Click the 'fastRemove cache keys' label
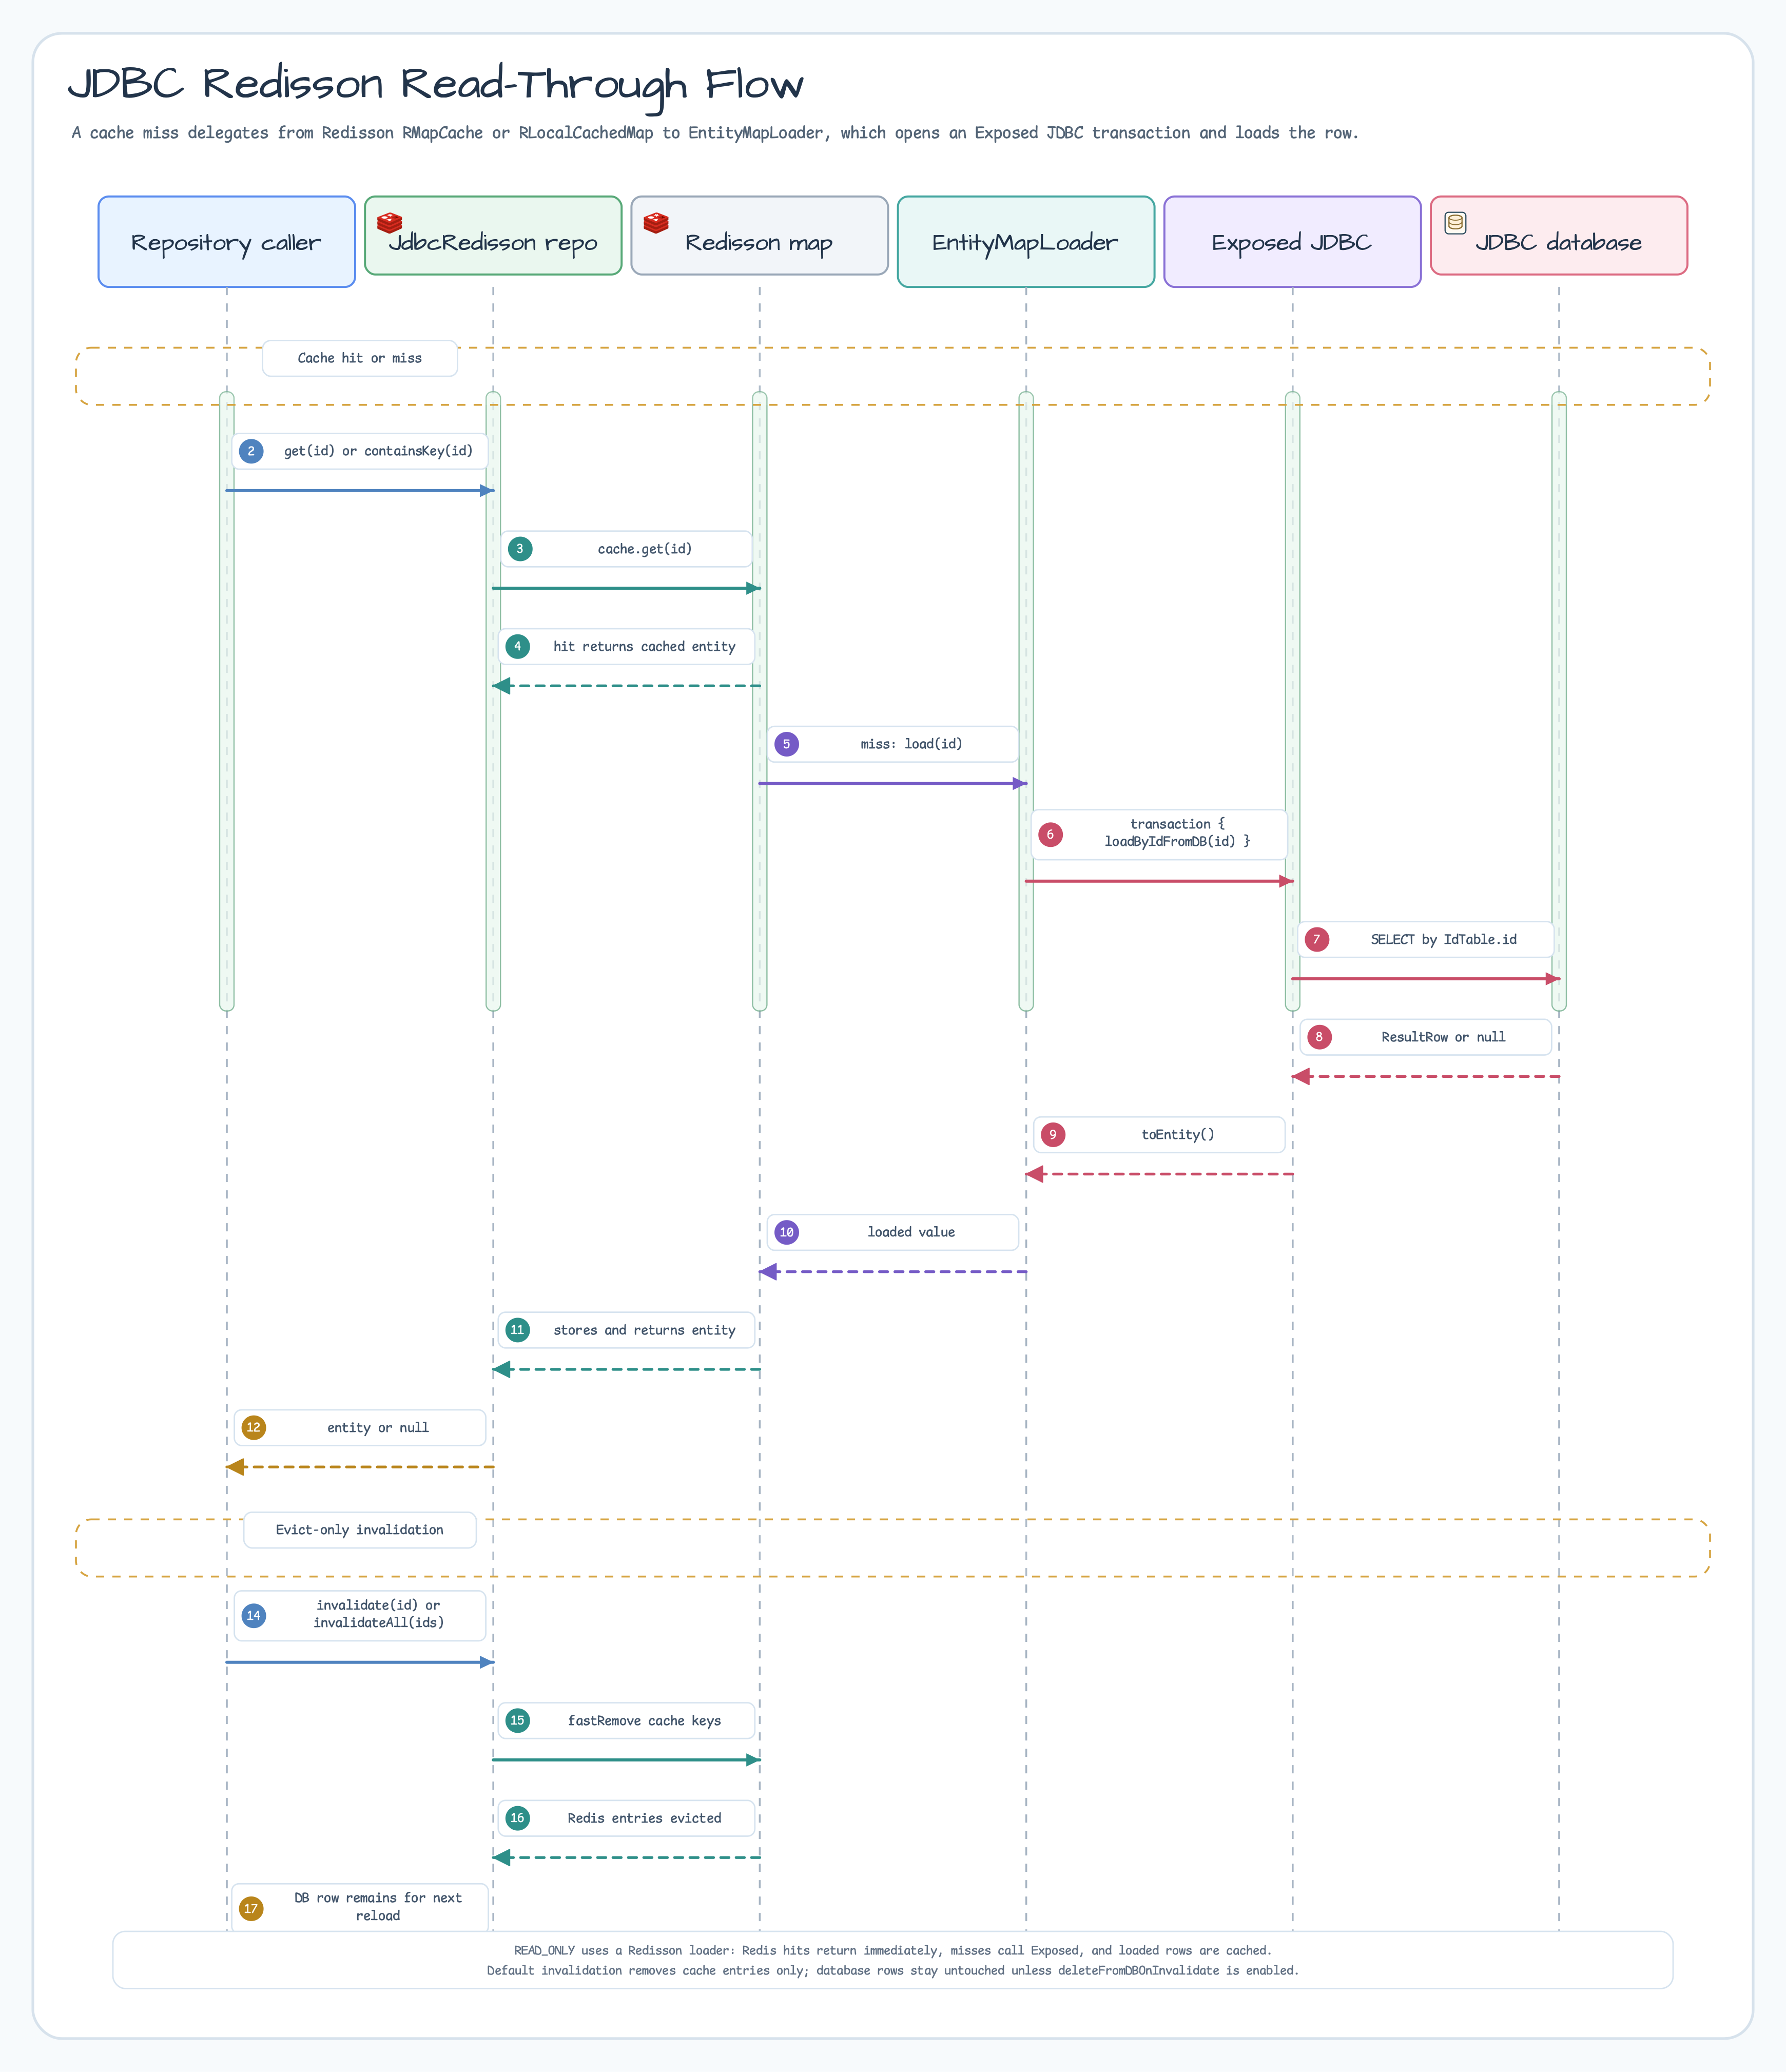1786x2072 pixels. (x=645, y=1721)
